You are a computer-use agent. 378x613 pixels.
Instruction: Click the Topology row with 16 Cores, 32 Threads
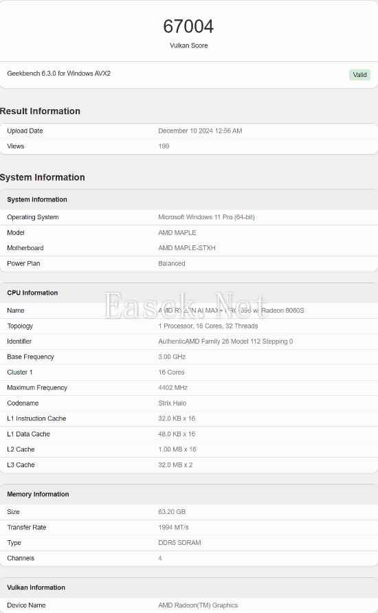[189, 326]
